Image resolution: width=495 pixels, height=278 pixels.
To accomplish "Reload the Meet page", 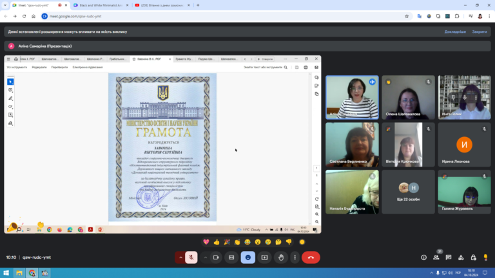I will click(x=24, y=16).
